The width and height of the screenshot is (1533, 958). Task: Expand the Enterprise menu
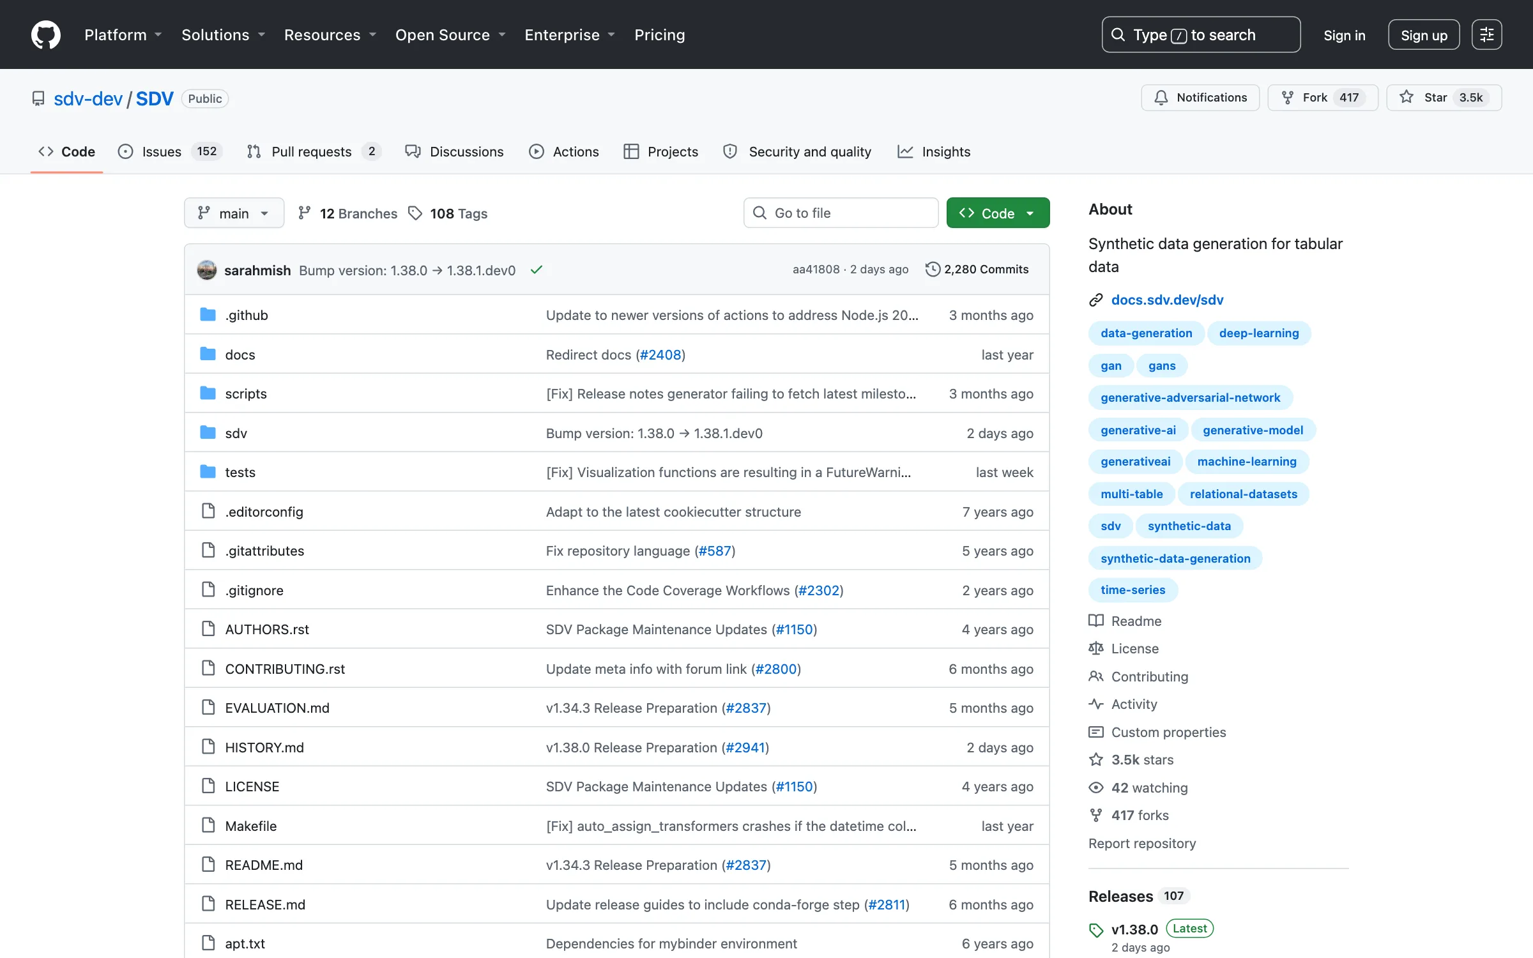point(569,34)
